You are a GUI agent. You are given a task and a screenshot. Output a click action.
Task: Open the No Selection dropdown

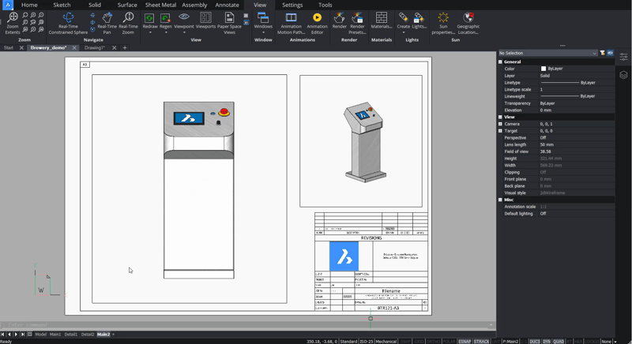[x=547, y=53]
